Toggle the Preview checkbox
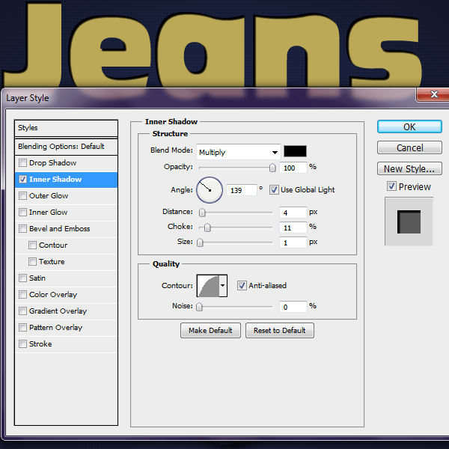Viewport: 449px width, 449px height. (x=391, y=186)
